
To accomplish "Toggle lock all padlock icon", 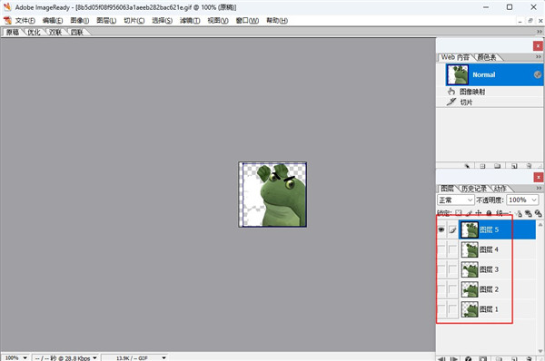I will click(x=489, y=213).
